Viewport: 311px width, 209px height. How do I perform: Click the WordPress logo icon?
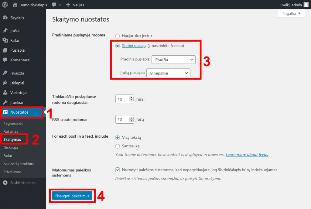pos(5,5)
